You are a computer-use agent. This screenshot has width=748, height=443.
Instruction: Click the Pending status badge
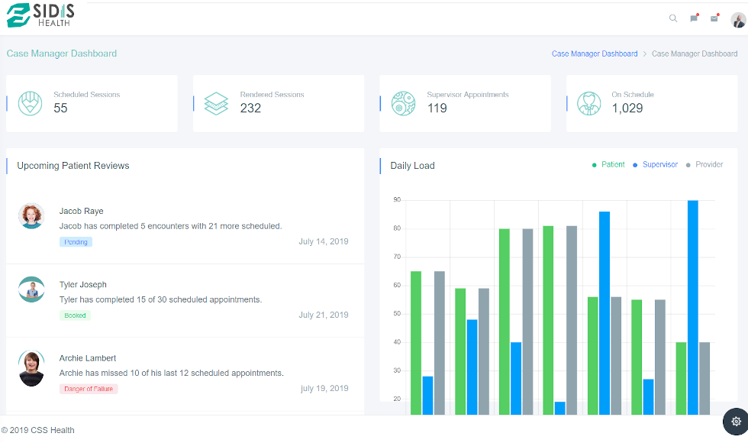coord(76,242)
